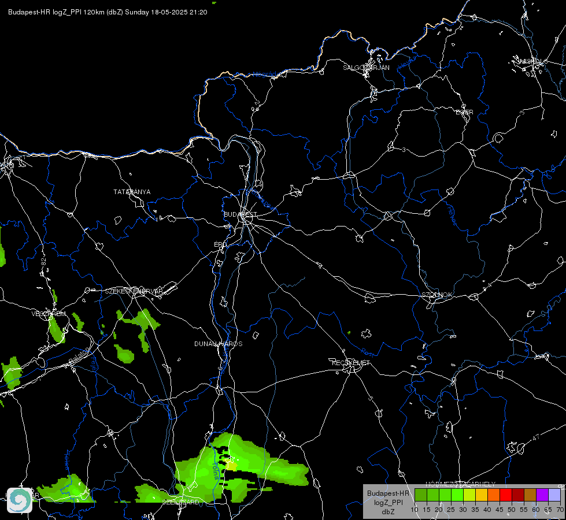The height and width of the screenshot is (520, 566).
Task: Pick the 35-40 dBZ yellow swatch
Action: [482, 495]
